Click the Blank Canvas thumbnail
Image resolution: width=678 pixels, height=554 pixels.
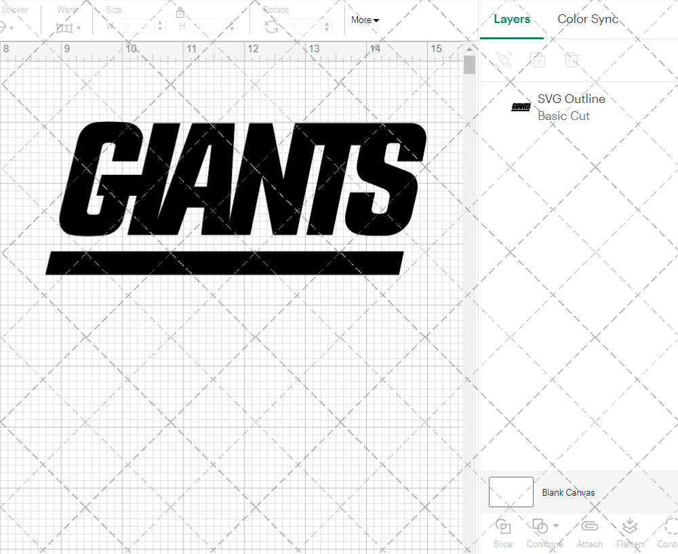tap(511, 492)
